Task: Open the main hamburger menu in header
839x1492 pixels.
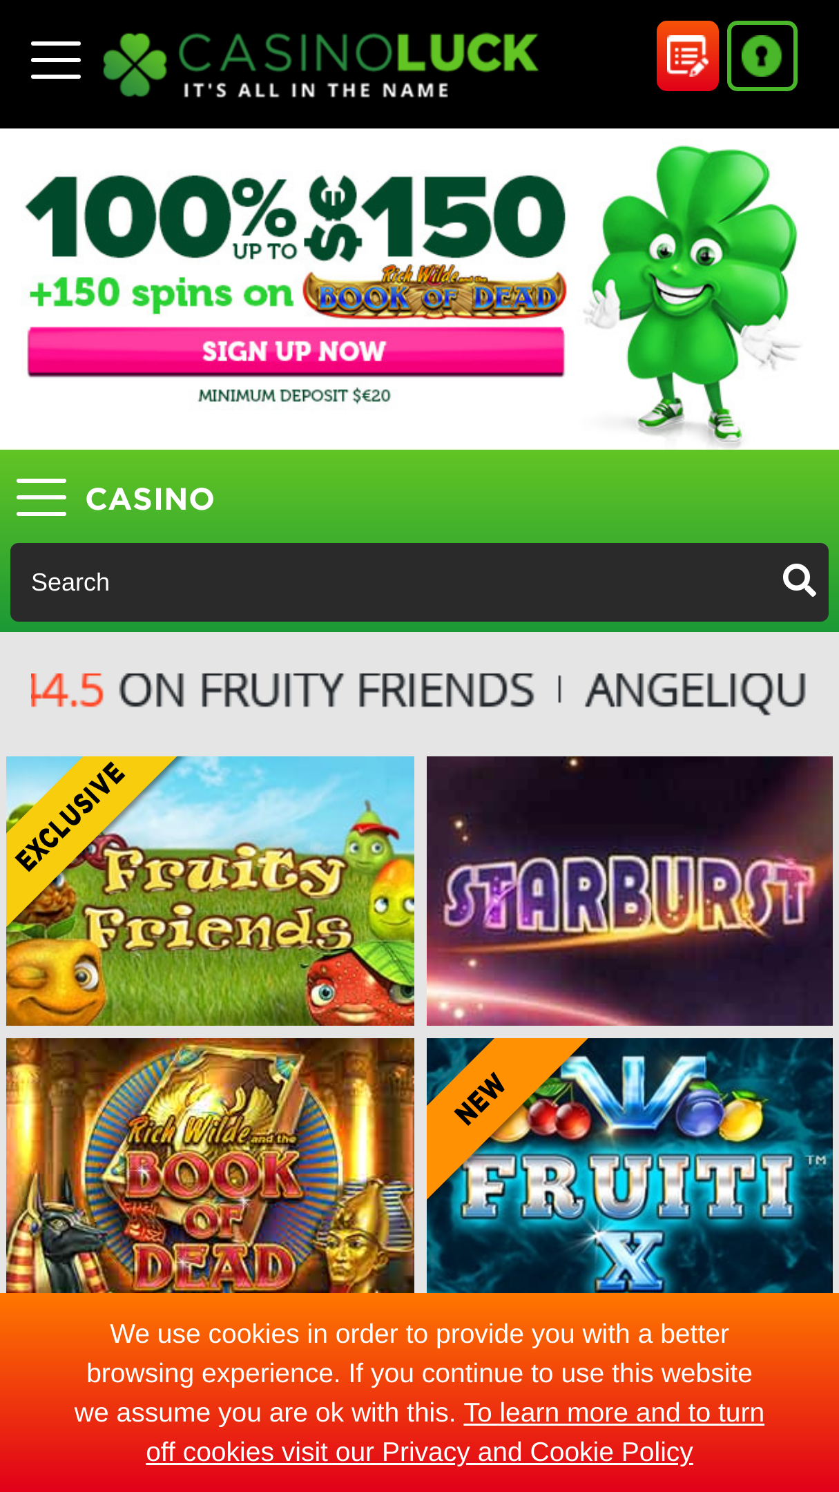Action: click(x=56, y=59)
